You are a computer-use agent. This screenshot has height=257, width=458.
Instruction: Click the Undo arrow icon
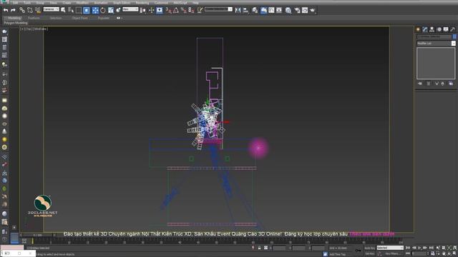click(x=6, y=10)
